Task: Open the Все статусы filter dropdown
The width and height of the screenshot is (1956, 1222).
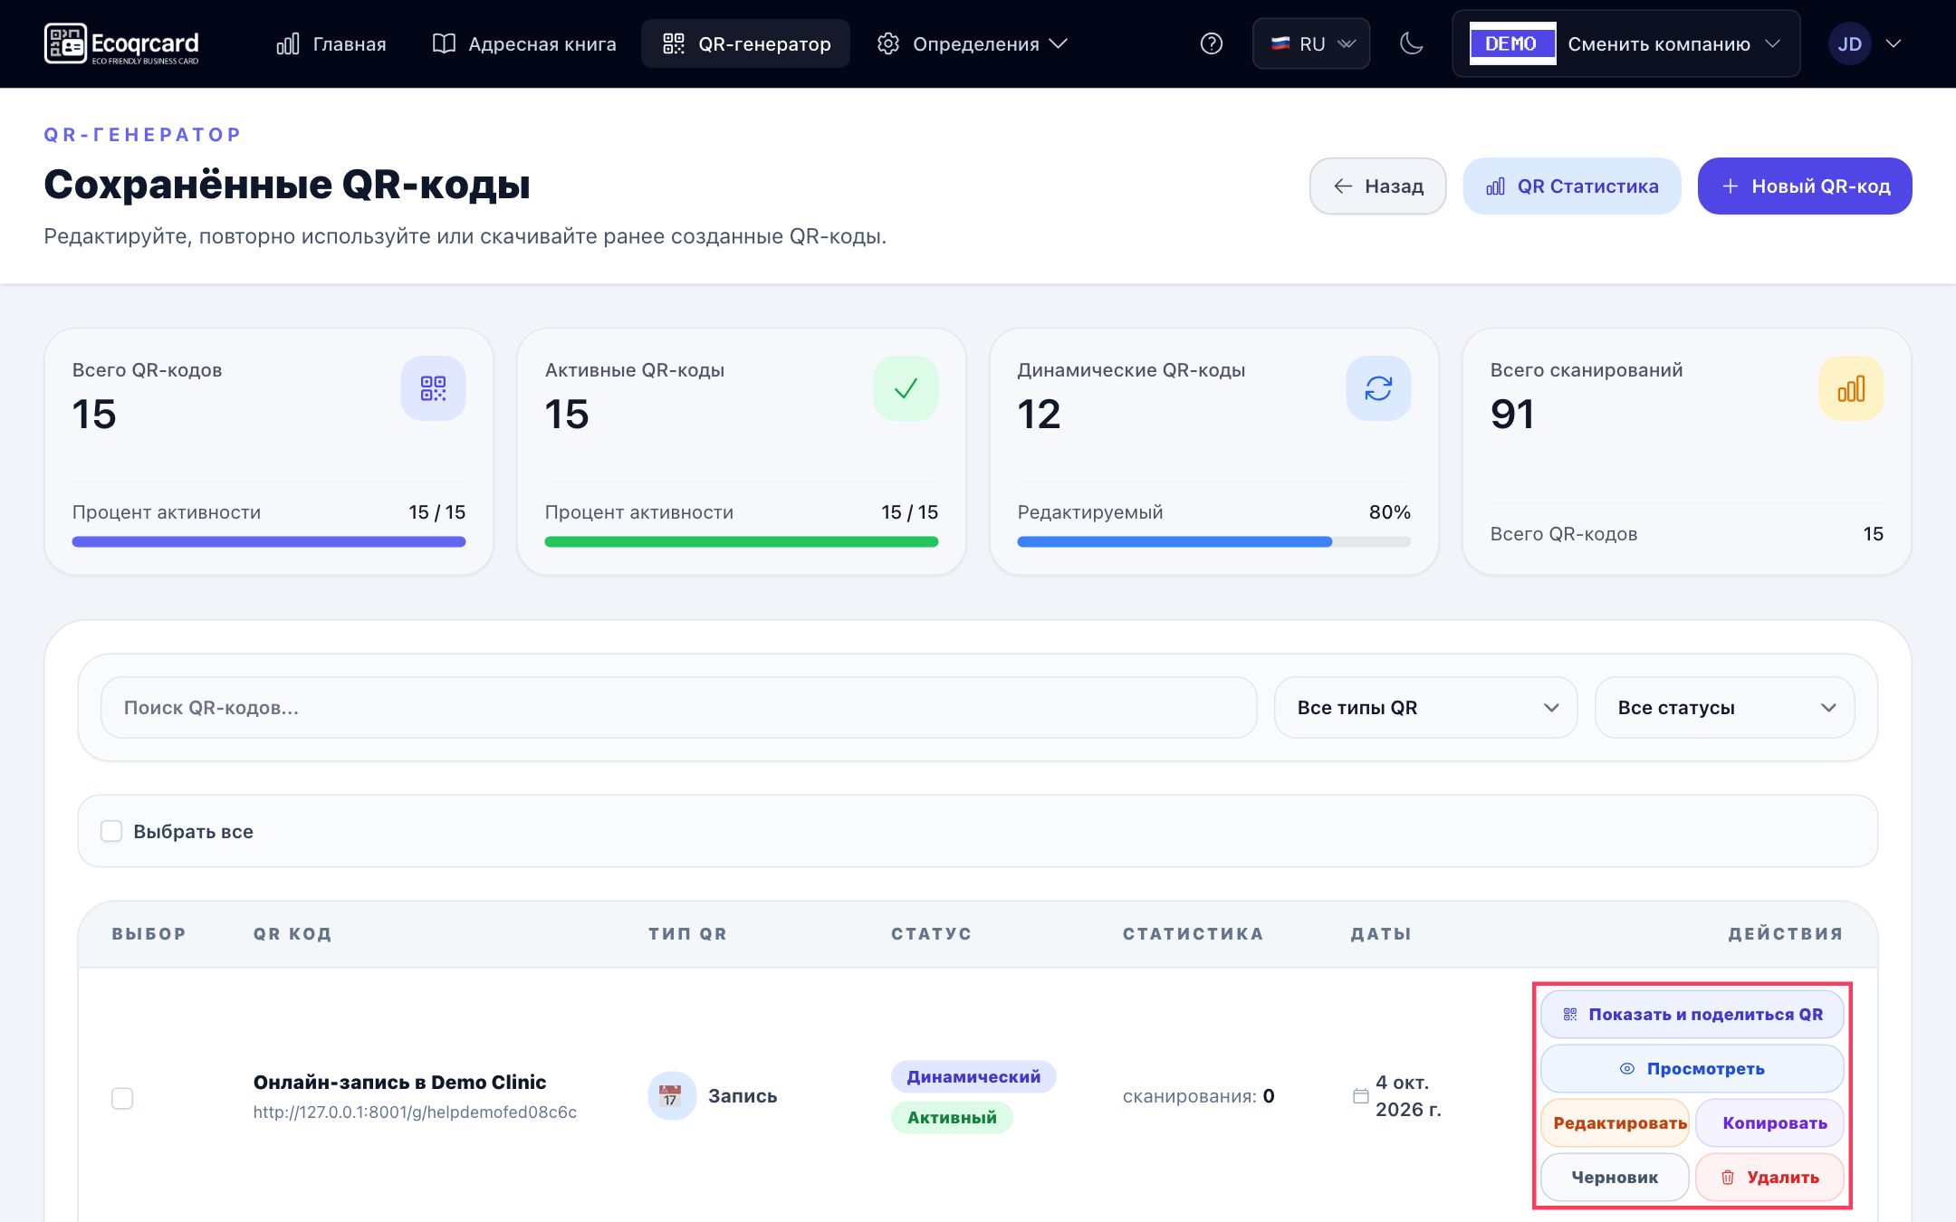Action: (1724, 708)
